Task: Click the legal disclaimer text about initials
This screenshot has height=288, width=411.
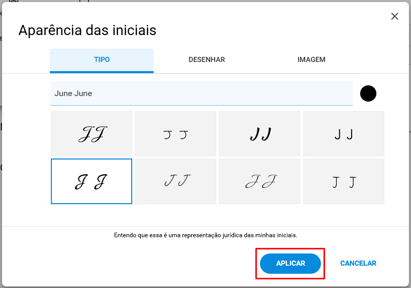Action: tap(205, 235)
